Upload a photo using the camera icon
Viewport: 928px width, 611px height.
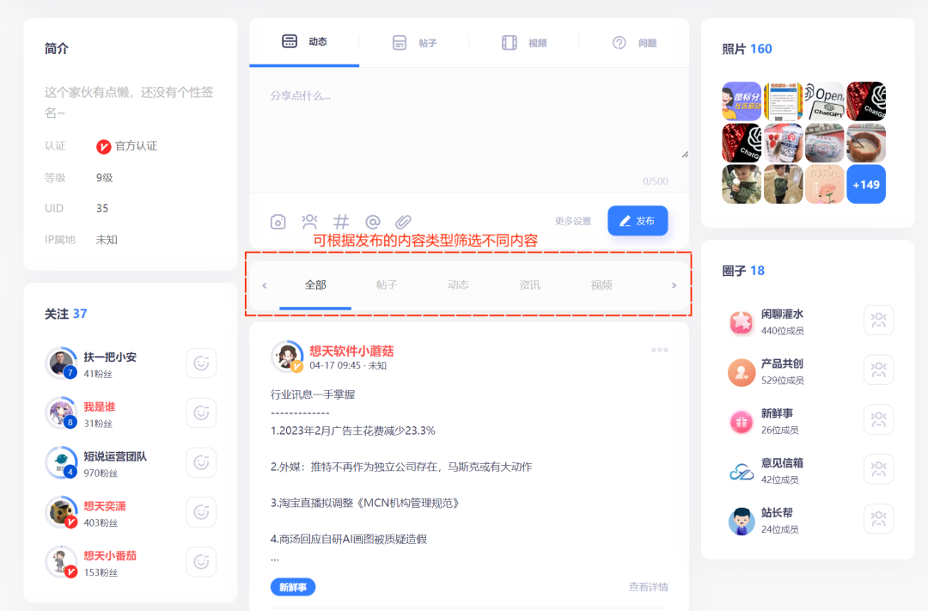278,220
